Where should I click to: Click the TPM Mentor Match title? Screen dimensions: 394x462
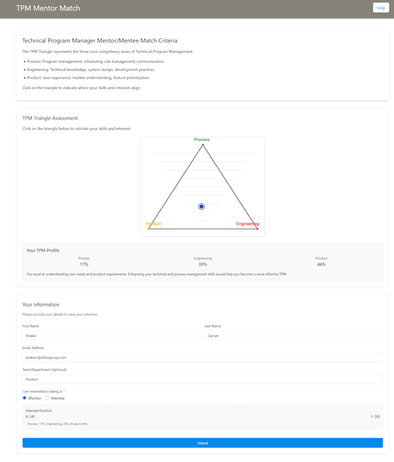click(48, 8)
